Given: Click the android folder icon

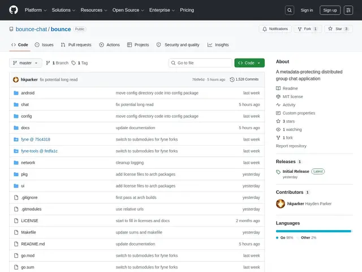Looking at the screenshot, I should [16, 93].
